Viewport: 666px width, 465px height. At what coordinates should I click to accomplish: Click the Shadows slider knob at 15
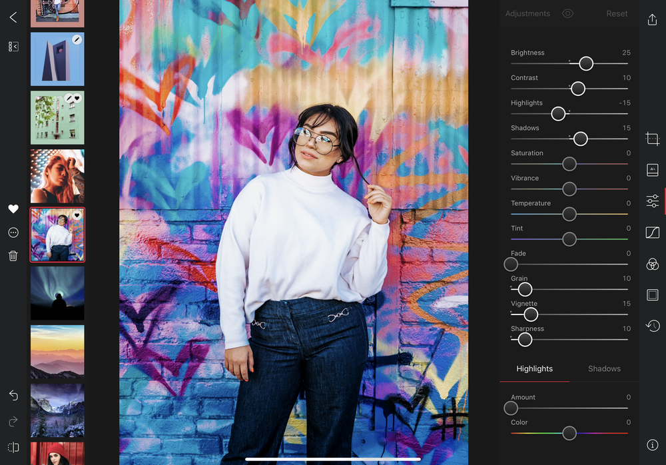click(x=580, y=139)
